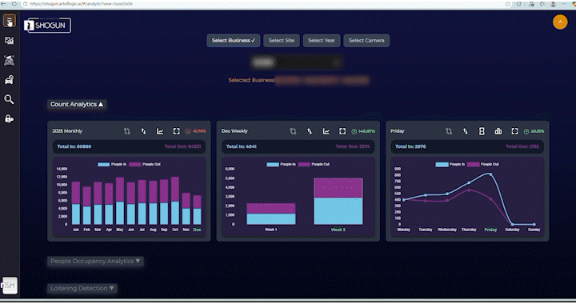Reload the page with the browser refresh button
Viewport: 576px width, 304px height.
coord(14,4)
